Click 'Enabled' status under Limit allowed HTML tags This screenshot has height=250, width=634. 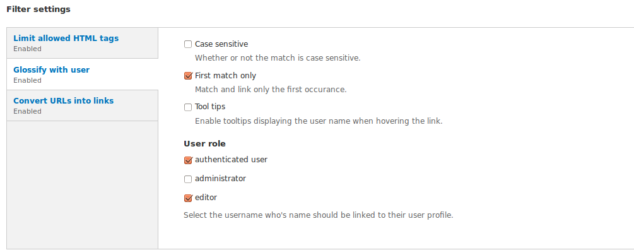[x=27, y=49]
